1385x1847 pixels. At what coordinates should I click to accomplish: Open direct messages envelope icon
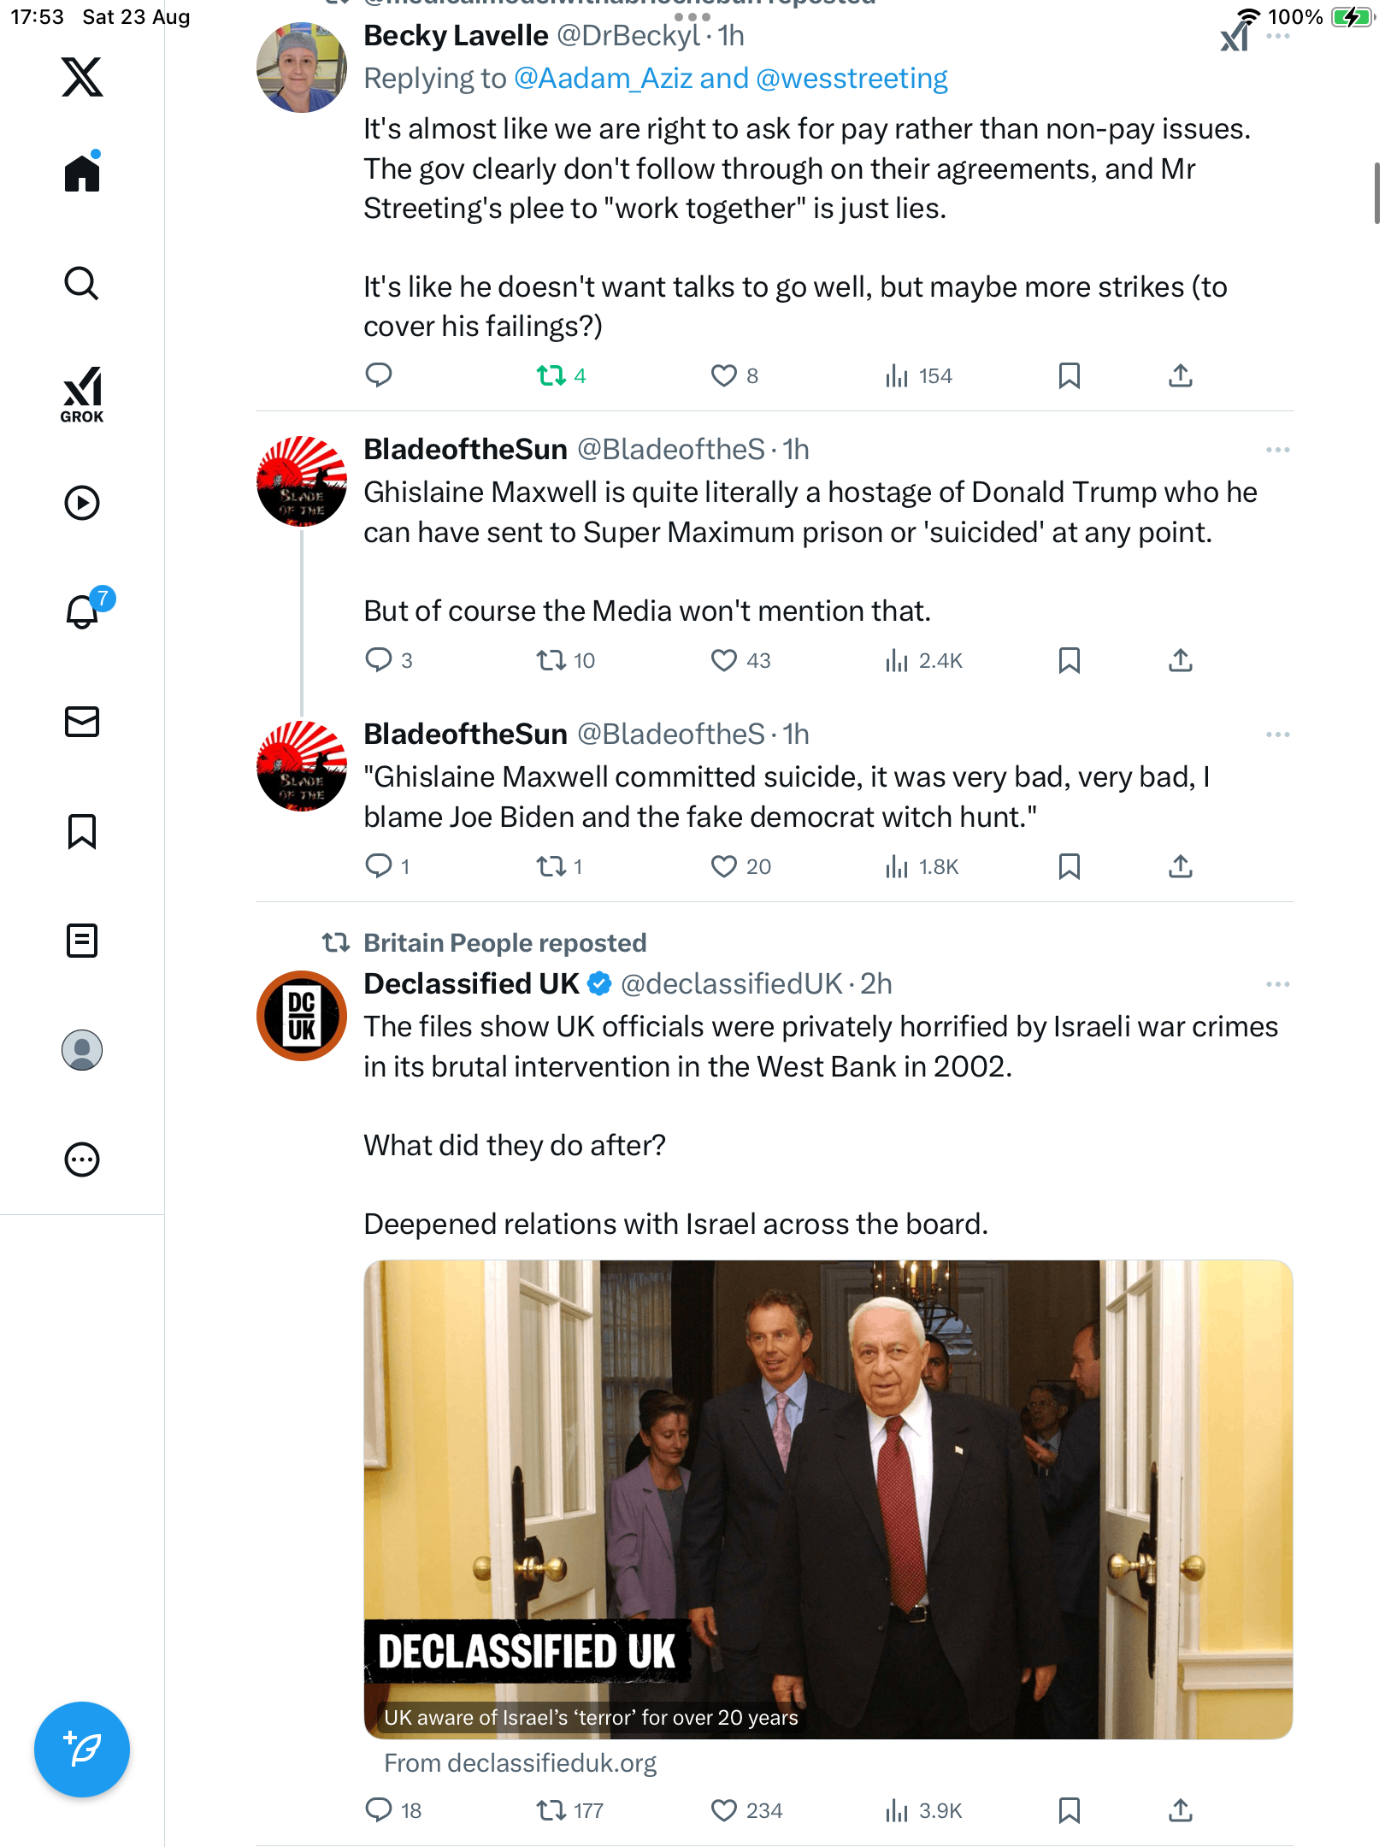point(82,722)
